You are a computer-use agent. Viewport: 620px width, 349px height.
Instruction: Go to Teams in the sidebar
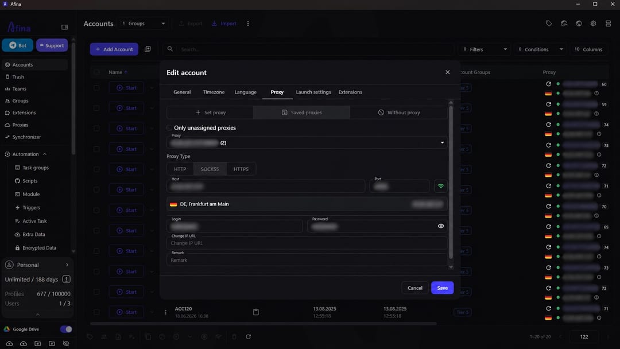(19, 88)
